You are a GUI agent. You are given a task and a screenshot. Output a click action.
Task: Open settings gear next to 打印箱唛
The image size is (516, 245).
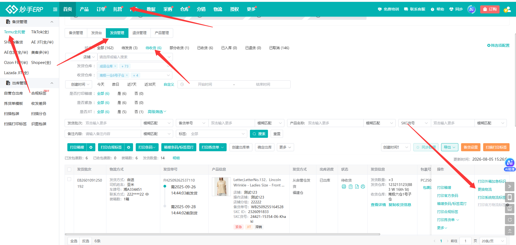click(x=91, y=147)
